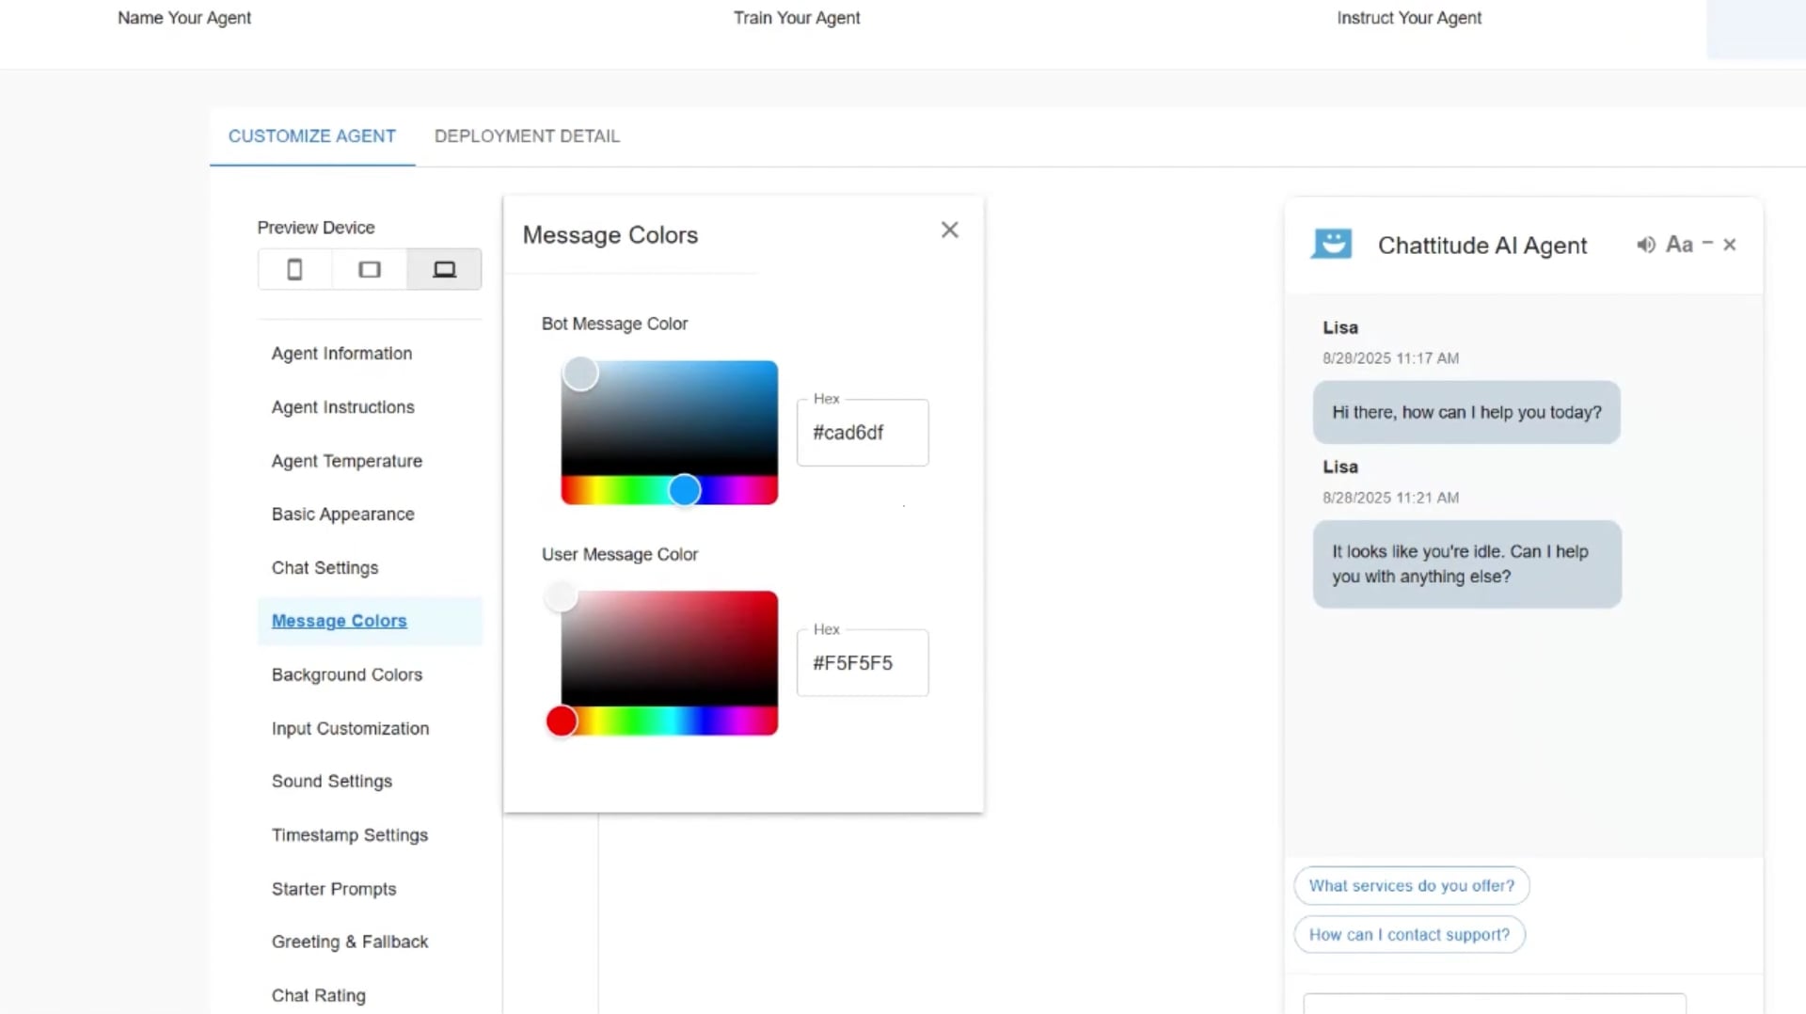The image size is (1806, 1014).
Task: Click the User Message hue slider handle
Action: [562, 721]
